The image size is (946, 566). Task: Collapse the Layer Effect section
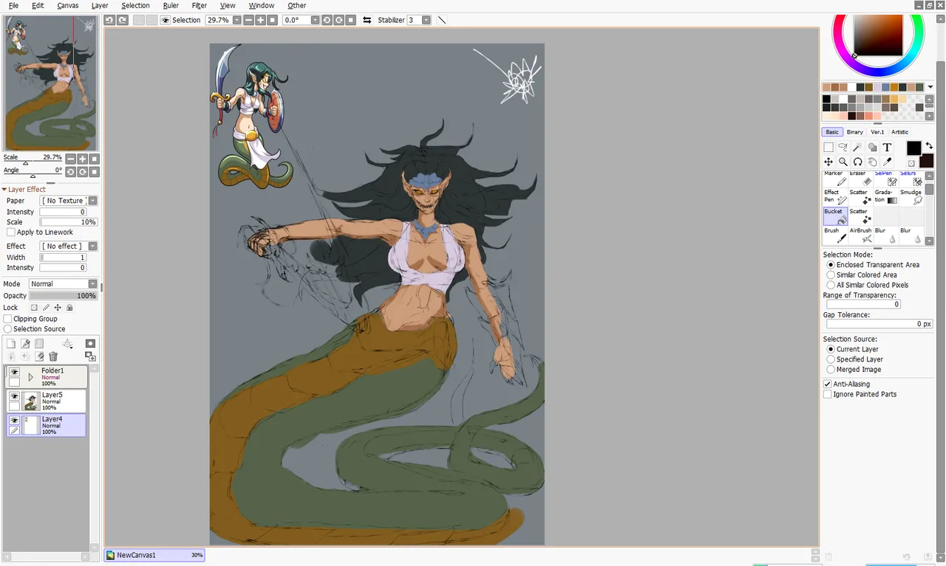point(4,190)
